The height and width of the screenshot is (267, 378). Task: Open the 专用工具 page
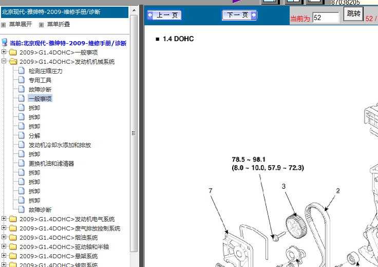click(x=40, y=80)
